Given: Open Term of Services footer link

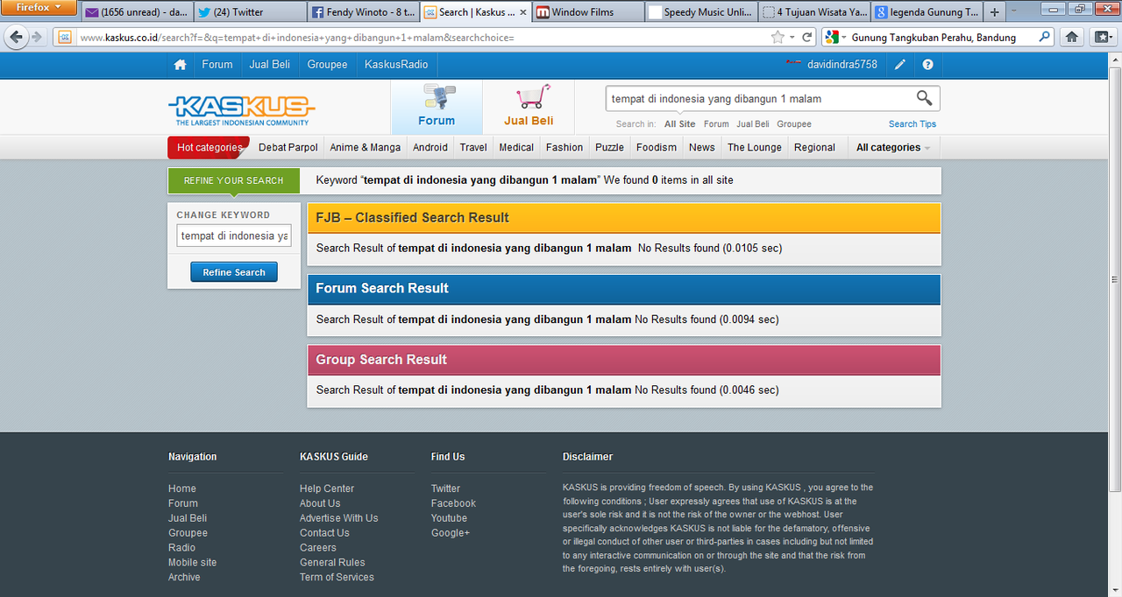Looking at the screenshot, I should point(337,577).
